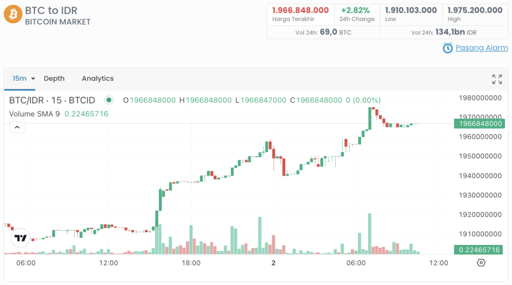Collapse the indicator legend with the arrow
Viewport: 512px width, 285px height.
17,127
